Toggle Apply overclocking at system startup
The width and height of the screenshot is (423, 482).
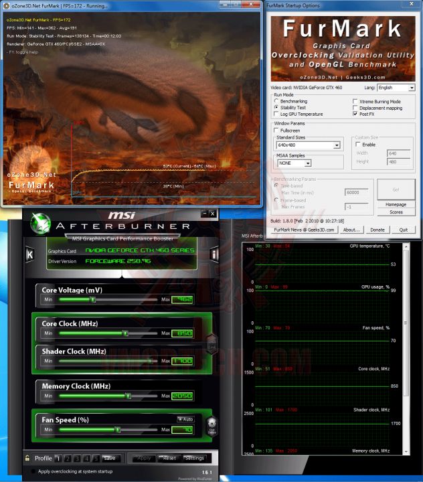(x=33, y=471)
